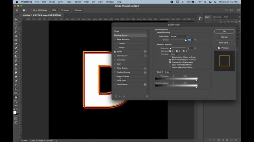Click the delete effect trash icon
Image resolution: width=254 pixels, height=142 pixels.
pos(147,96)
